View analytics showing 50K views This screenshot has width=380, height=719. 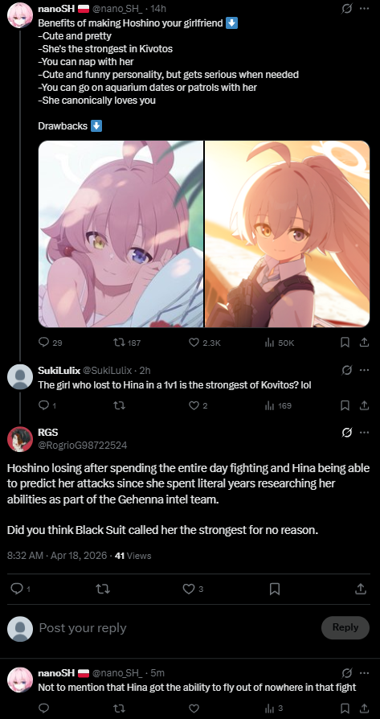click(x=280, y=343)
